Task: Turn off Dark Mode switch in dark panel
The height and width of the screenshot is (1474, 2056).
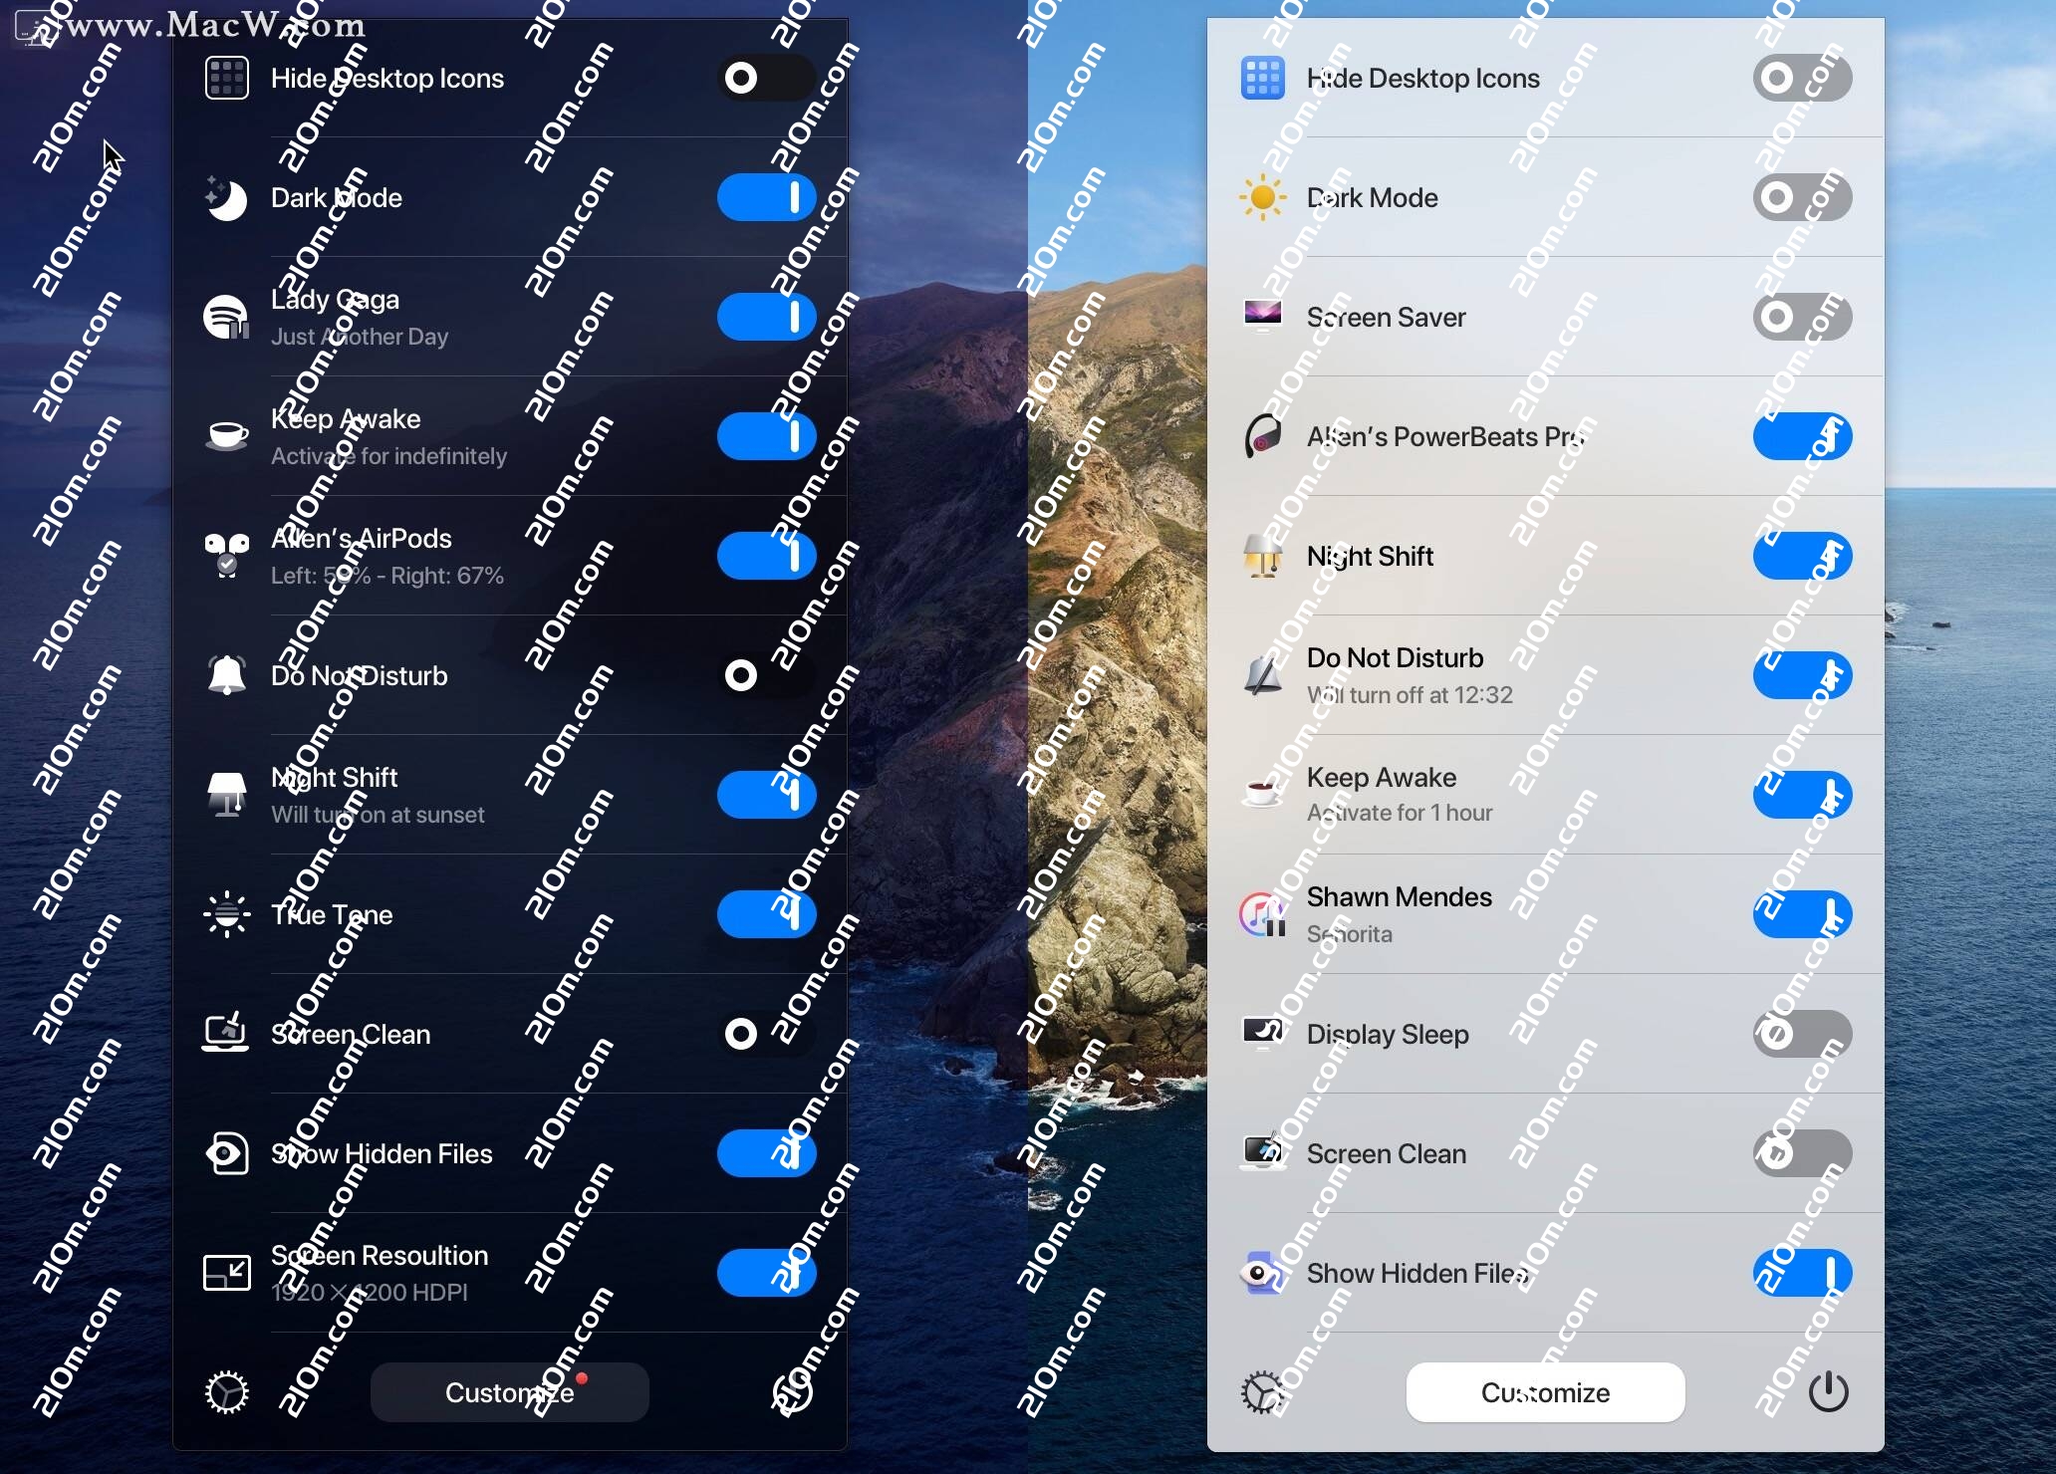Action: 766,197
